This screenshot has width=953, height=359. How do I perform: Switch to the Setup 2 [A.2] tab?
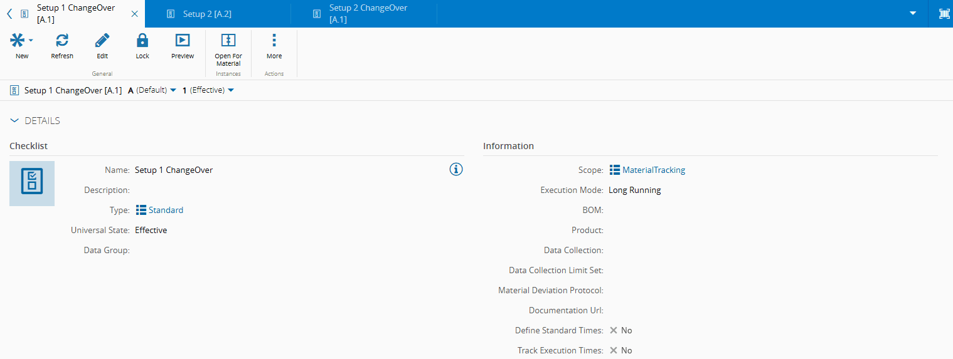pyautogui.click(x=207, y=14)
